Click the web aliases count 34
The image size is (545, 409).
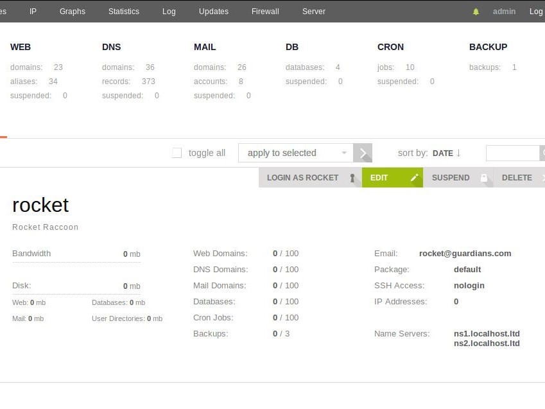click(53, 82)
